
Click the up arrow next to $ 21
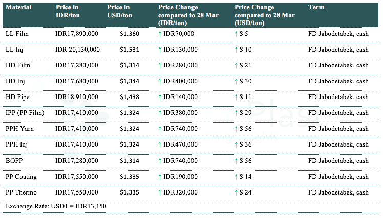click(236, 65)
